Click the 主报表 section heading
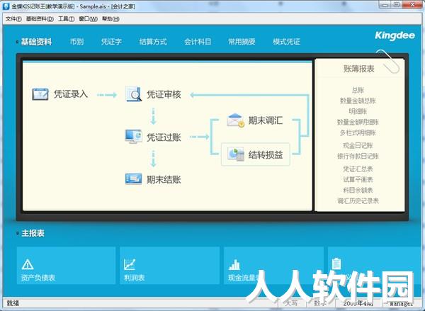Image resolution: width=425 pixels, height=311 pixels. [33, 233]
